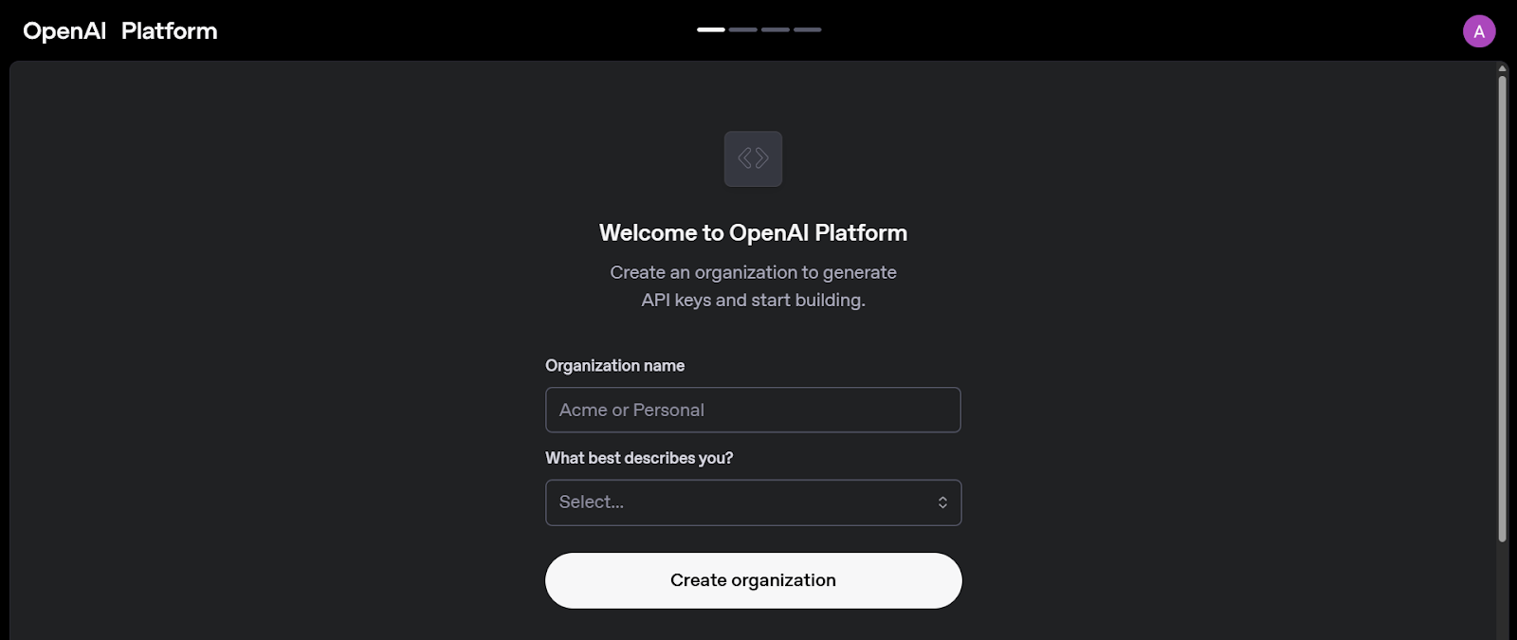Image resolution: width=1517 pixels, height=640 pixels.
Task: Click the highlighted progress bar segment
Action: pos(712,29)
